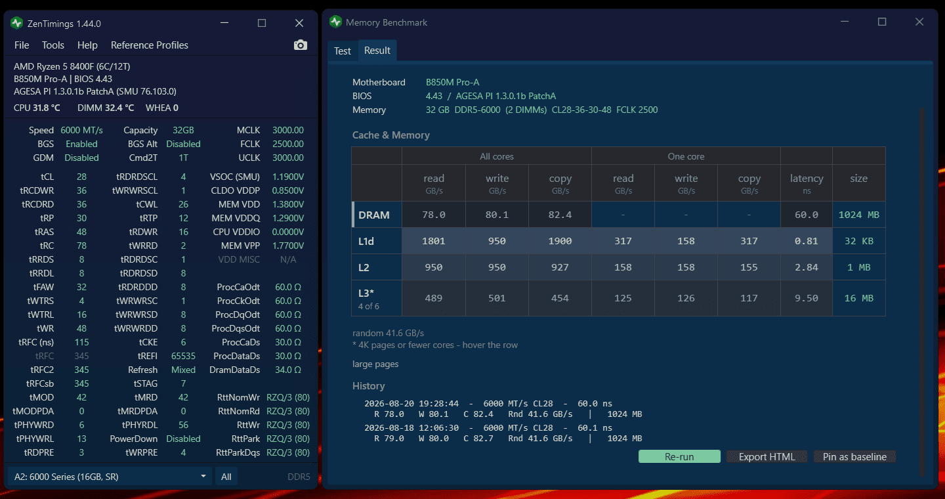This screenshot has height=499, width=945.
Task: Click the Export HTML button
Action: pyautogui.click(x=767, y=457)
